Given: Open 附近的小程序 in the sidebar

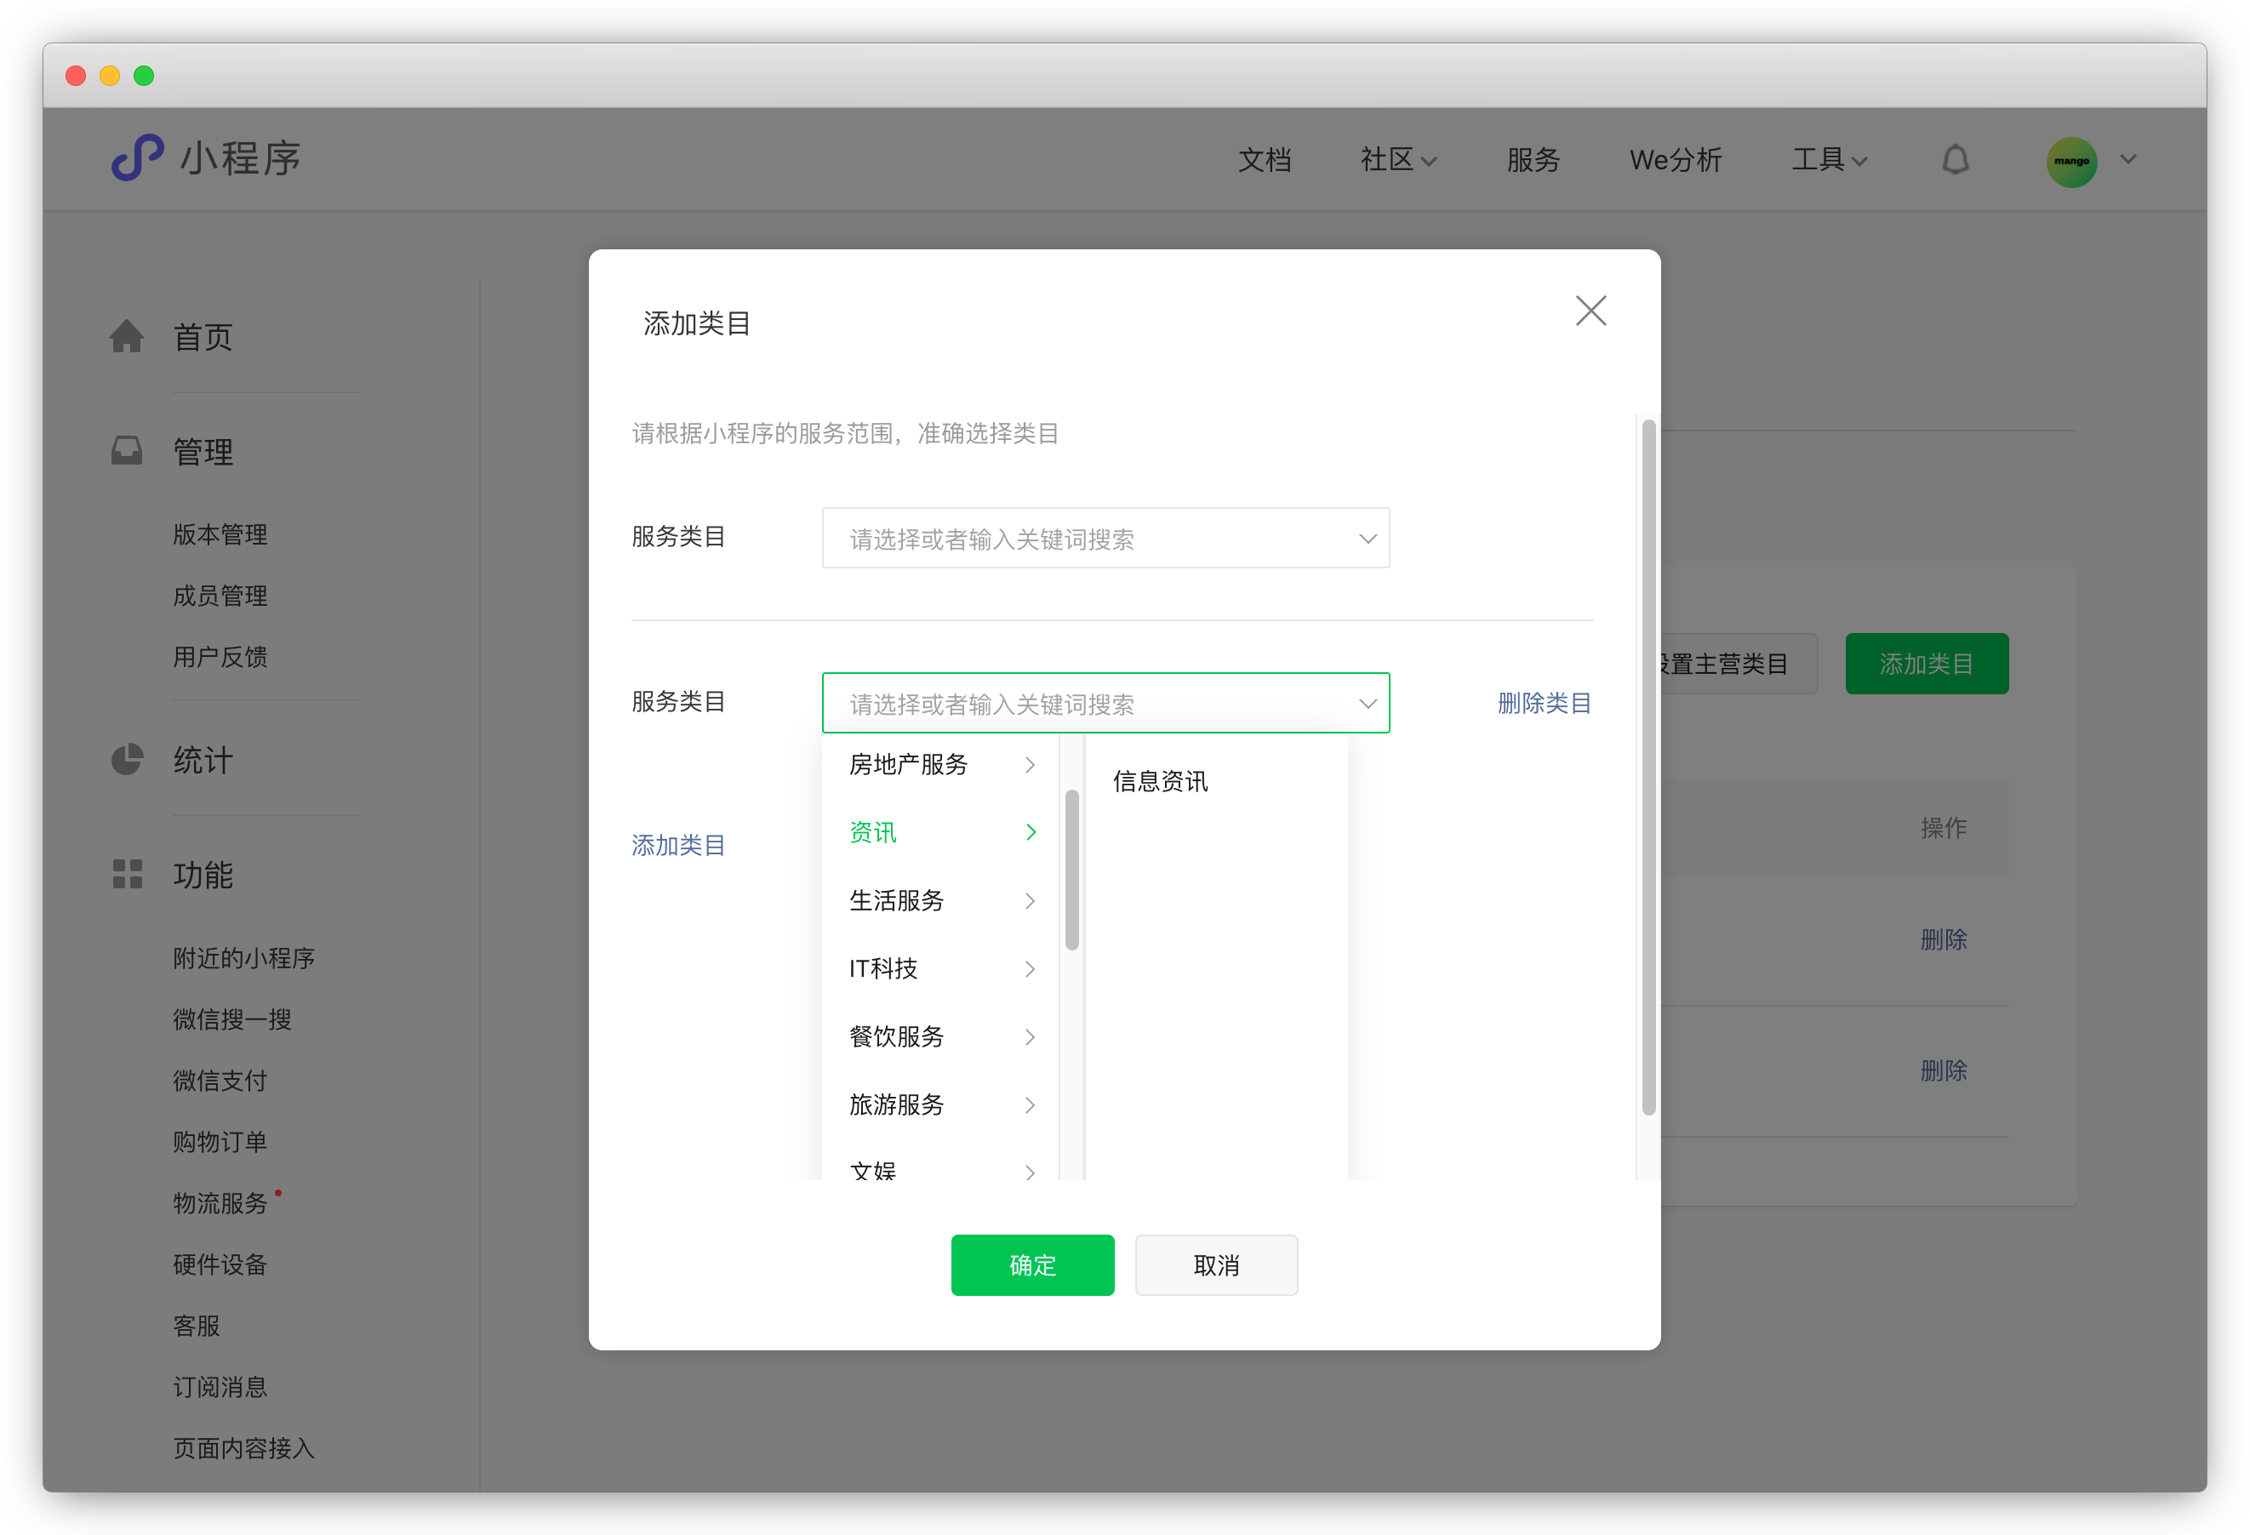Looking at the screenshot, I should (x=244, y=958).
